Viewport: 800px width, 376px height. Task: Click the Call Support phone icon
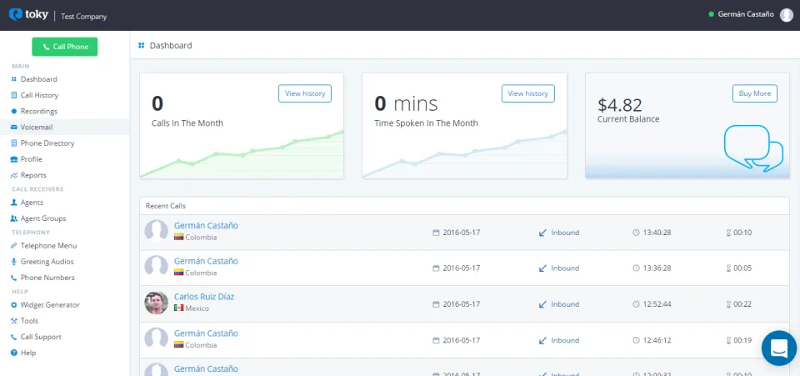(14, 337)
